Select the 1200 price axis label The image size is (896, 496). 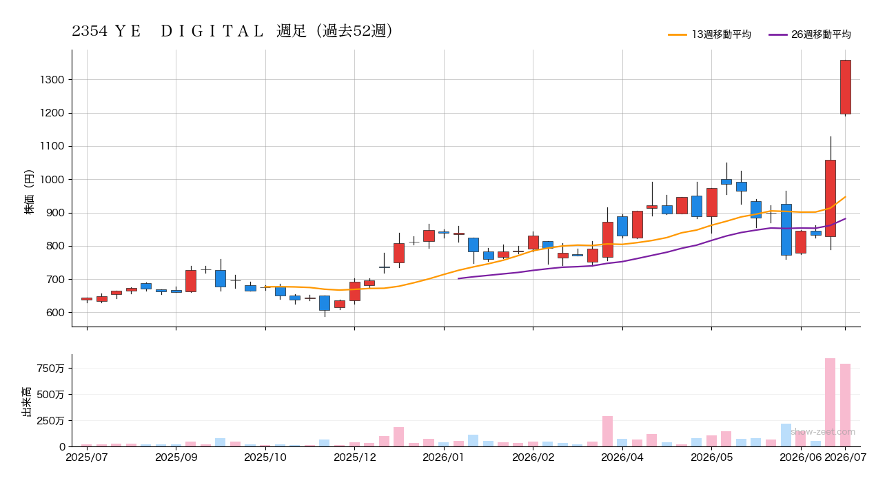click(53, 113)
